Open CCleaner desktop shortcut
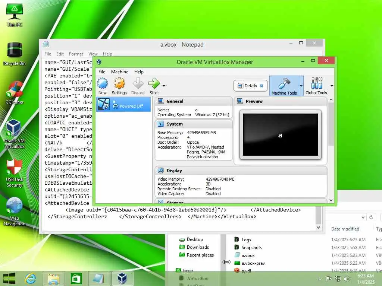This screenshot has width=382, height=286. pos(15,93)
